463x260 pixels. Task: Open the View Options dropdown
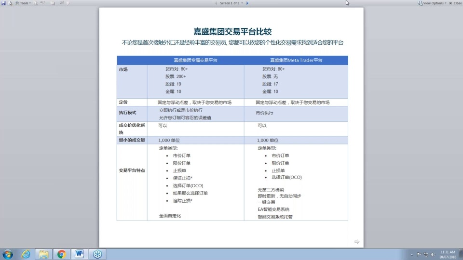432,3
